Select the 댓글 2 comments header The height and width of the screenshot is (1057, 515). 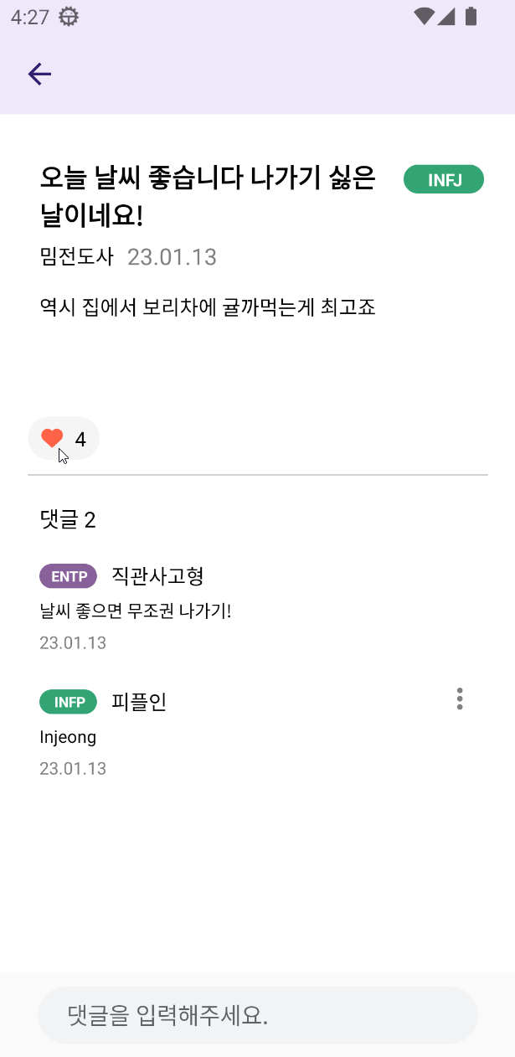point(67,520)
